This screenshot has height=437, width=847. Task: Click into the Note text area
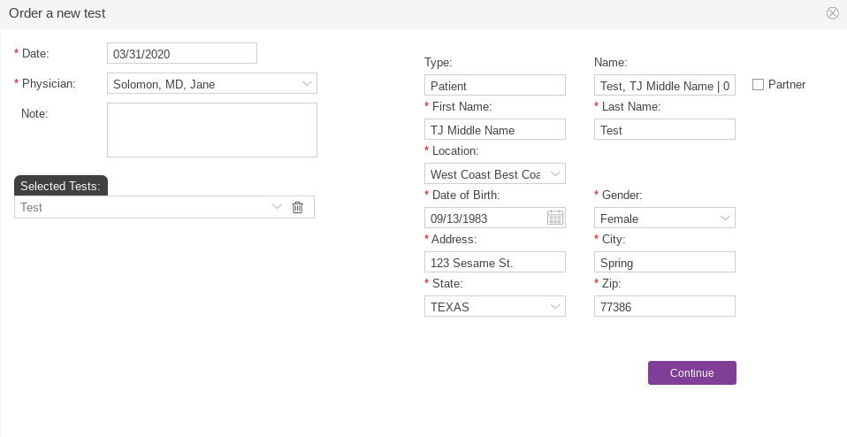pos(211,130)
